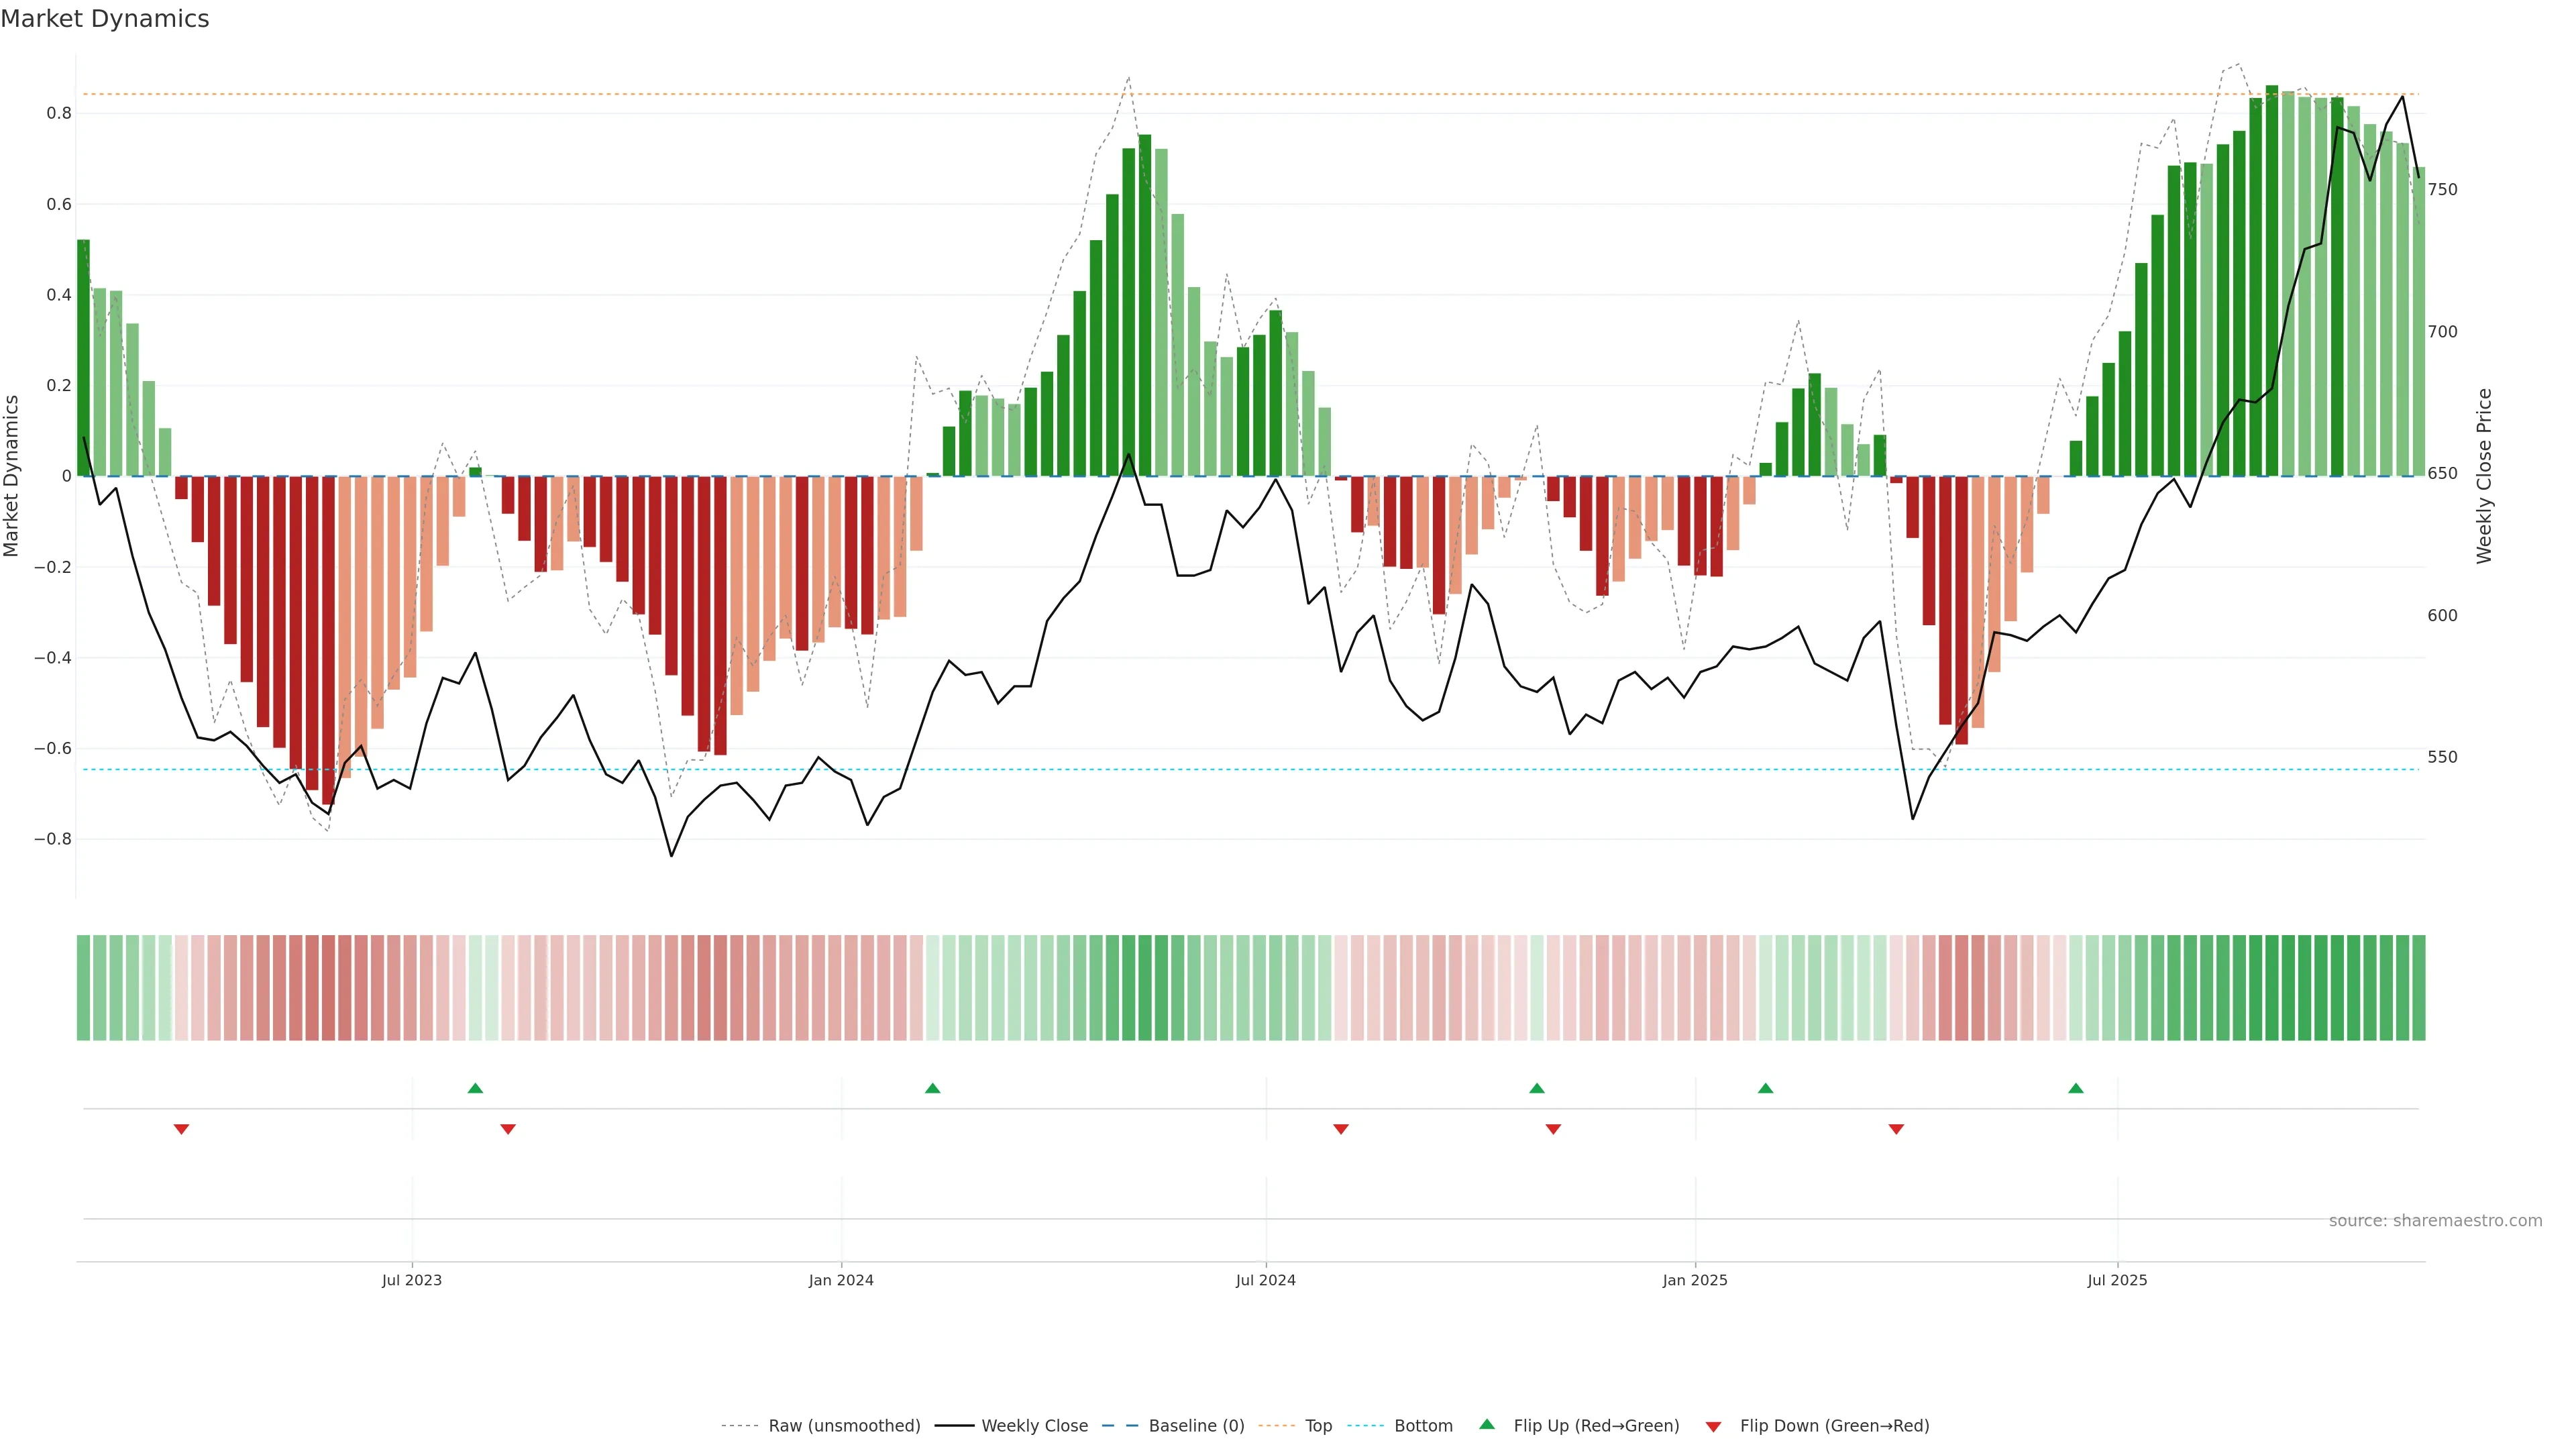
Task: Hide Flip Up (Red→Green) legend series
Action: pos(1596,1426)
